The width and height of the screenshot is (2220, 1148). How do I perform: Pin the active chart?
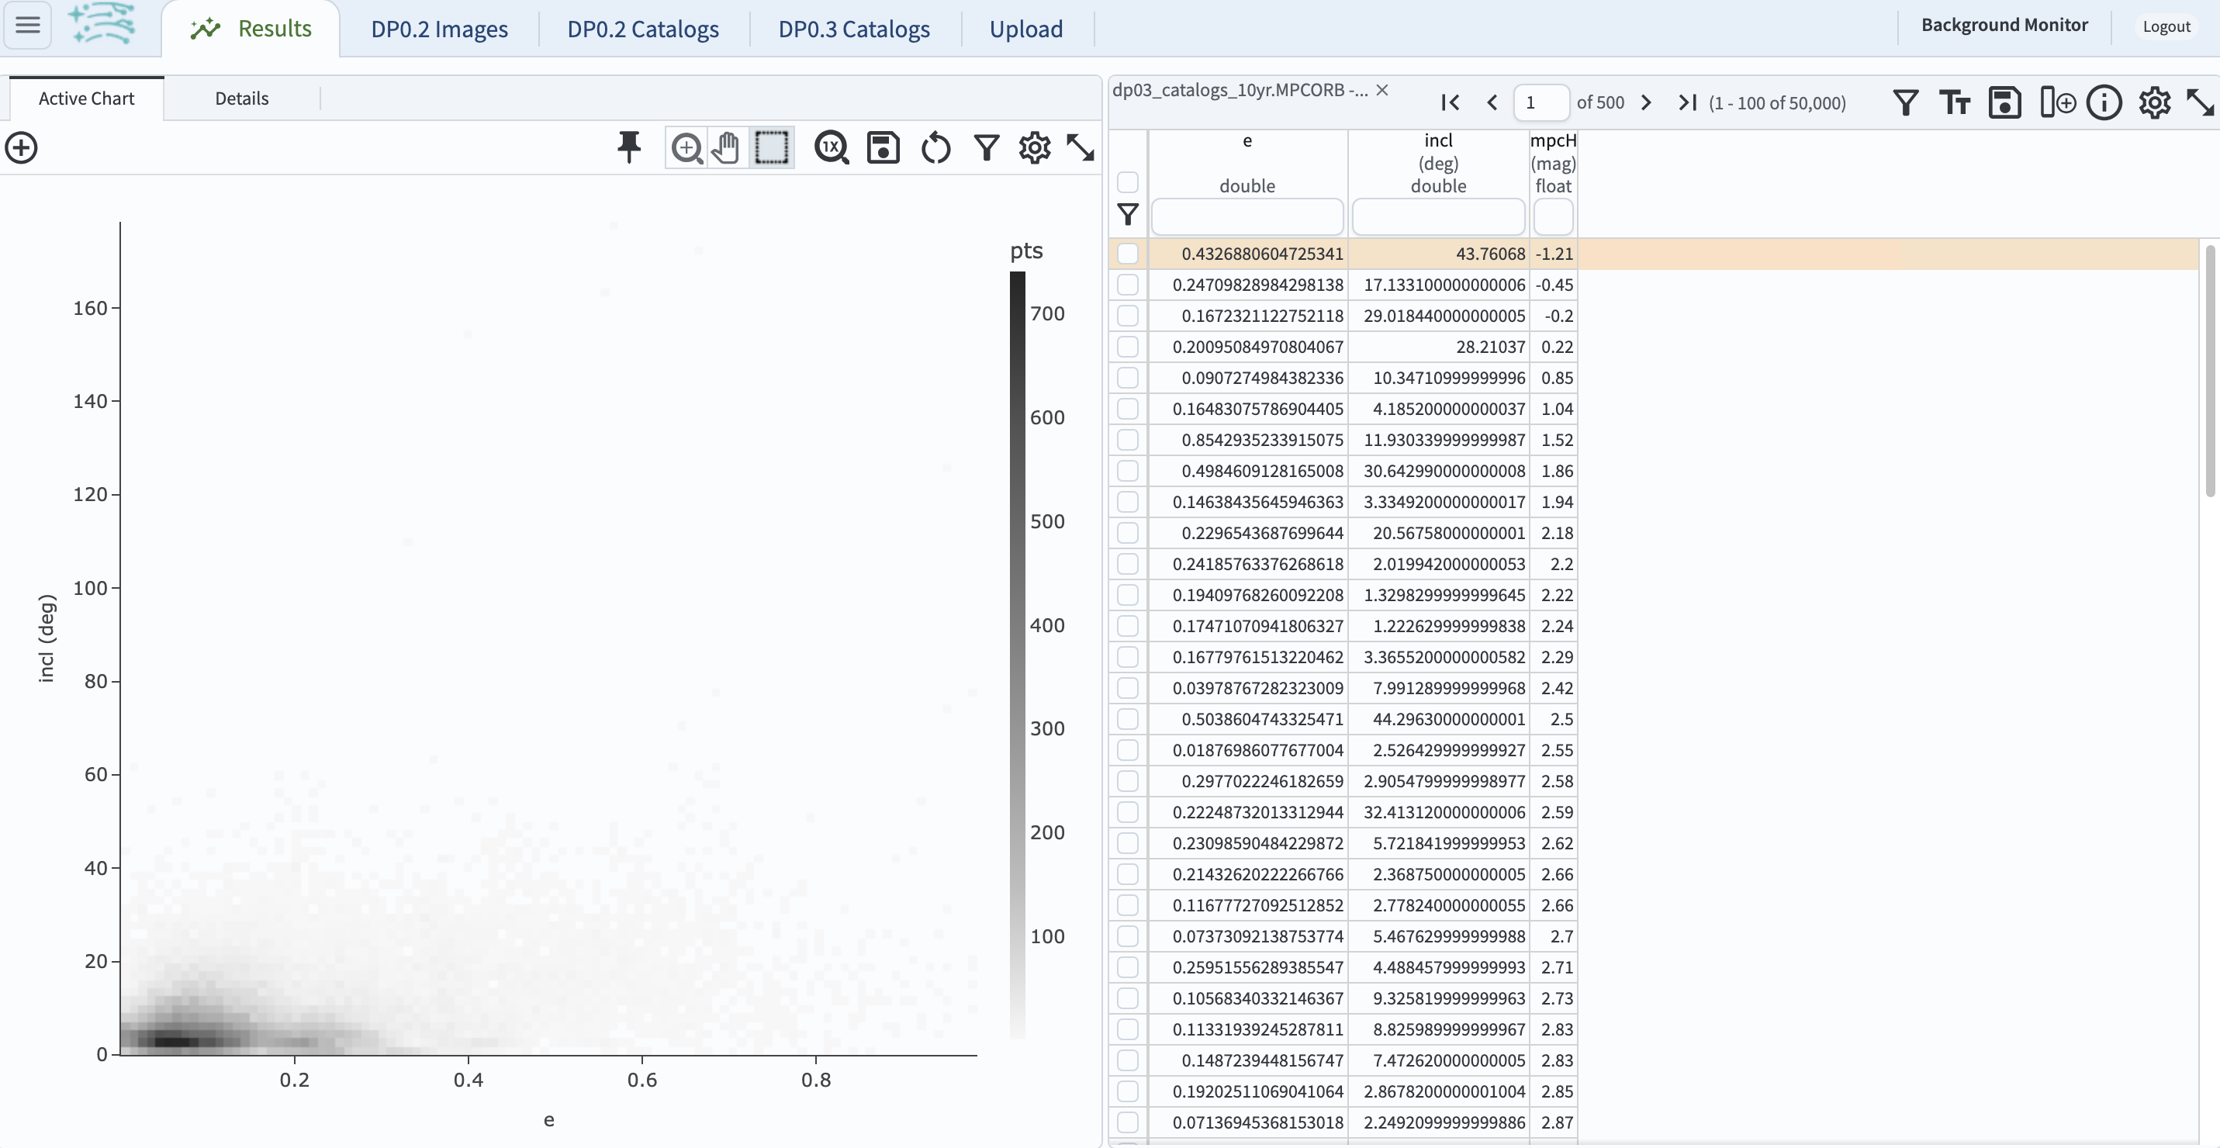[x=629, y=147]
